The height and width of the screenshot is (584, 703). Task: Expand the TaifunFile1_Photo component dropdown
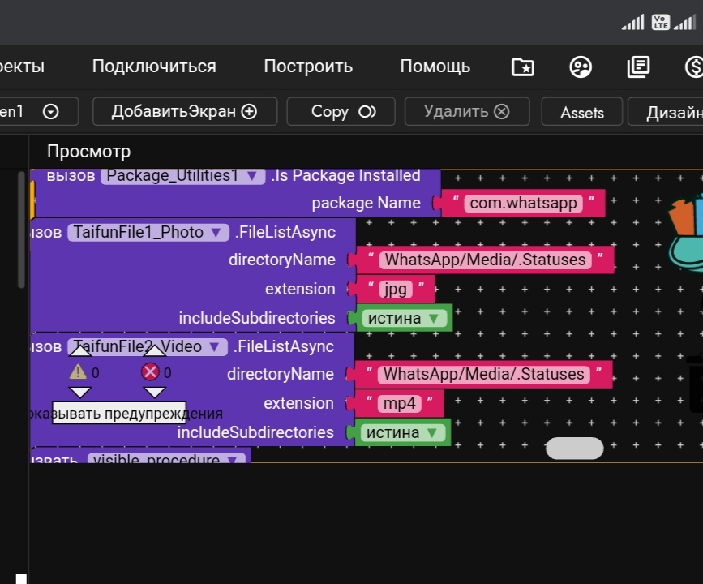point(216,232)
